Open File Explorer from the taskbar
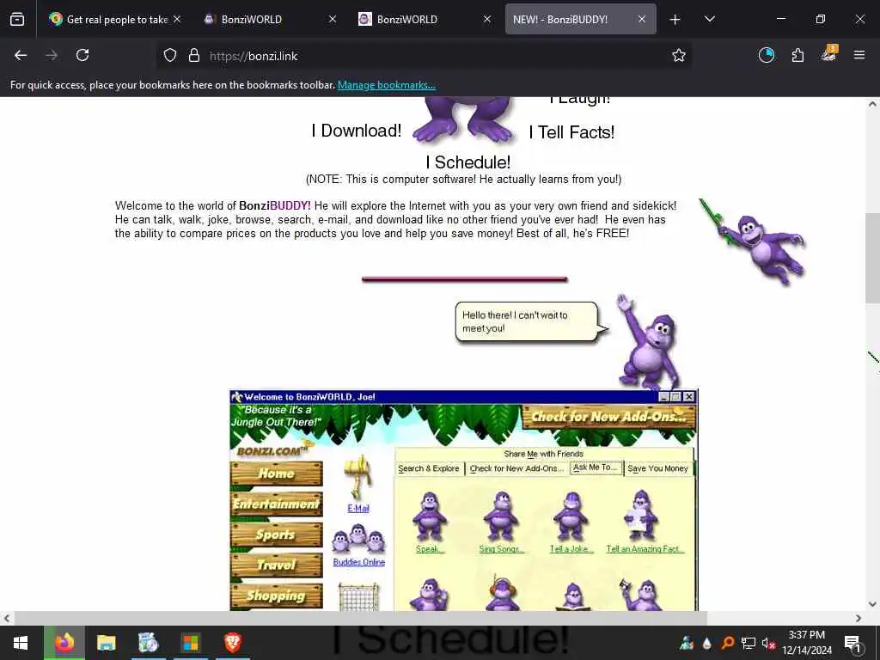Viewport: 880px width, 660px height. (x=106, y=643)
